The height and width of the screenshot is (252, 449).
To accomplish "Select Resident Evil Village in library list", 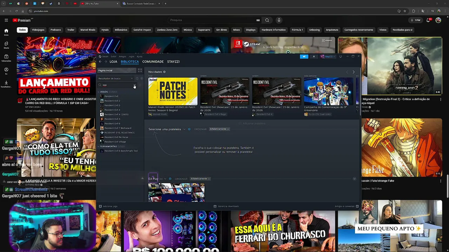I will click(x=115, y=142).
